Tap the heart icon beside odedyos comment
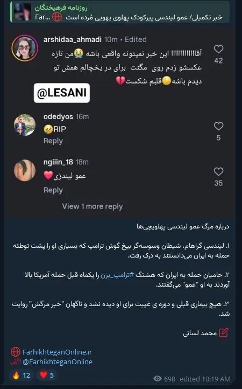 point(218,126)
